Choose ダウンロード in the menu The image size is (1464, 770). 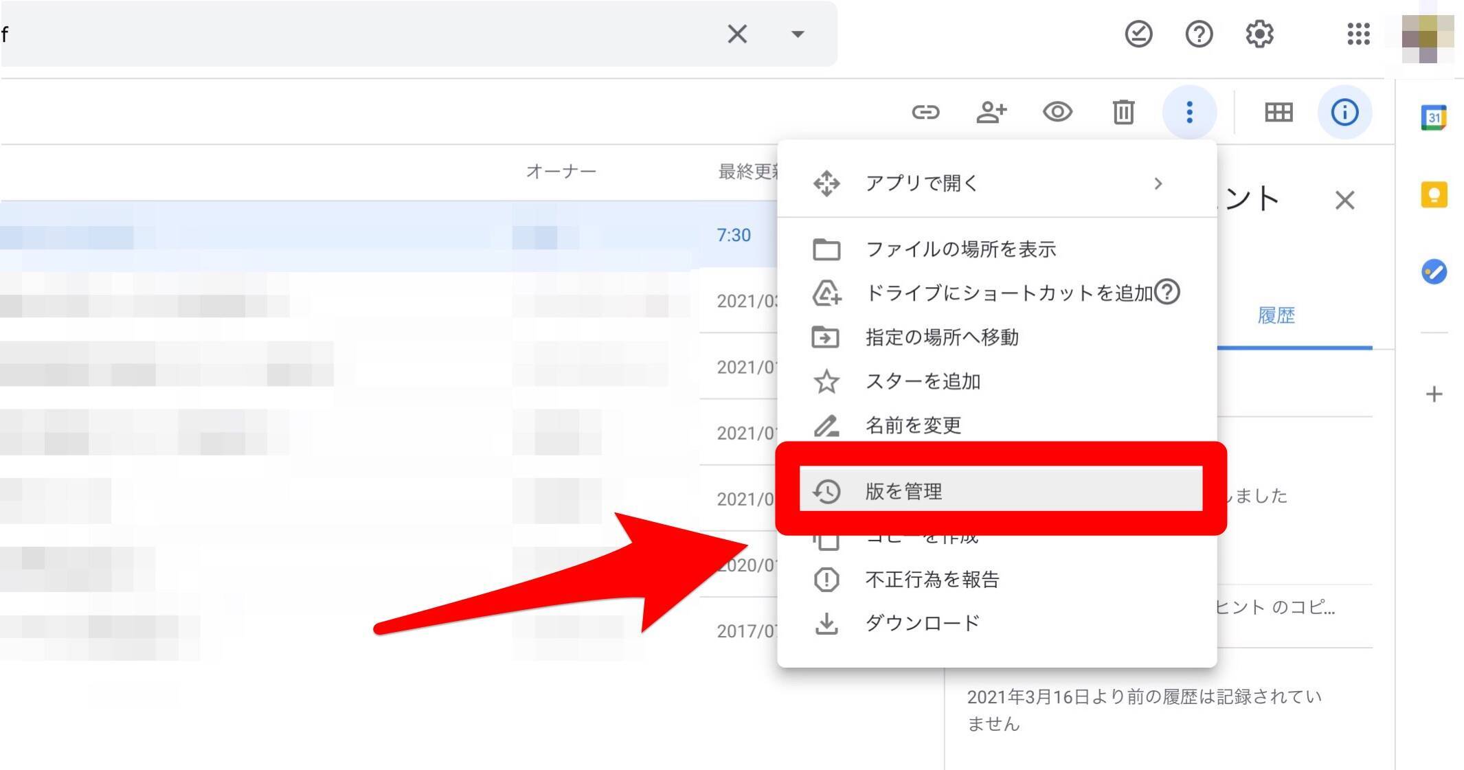(922, 623)
